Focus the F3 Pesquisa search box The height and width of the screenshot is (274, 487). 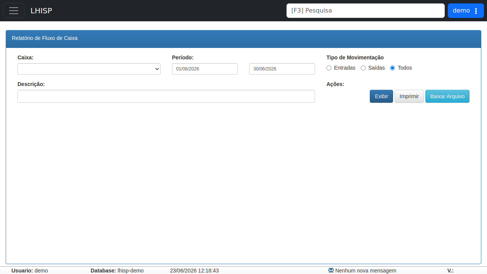[366, 11]
